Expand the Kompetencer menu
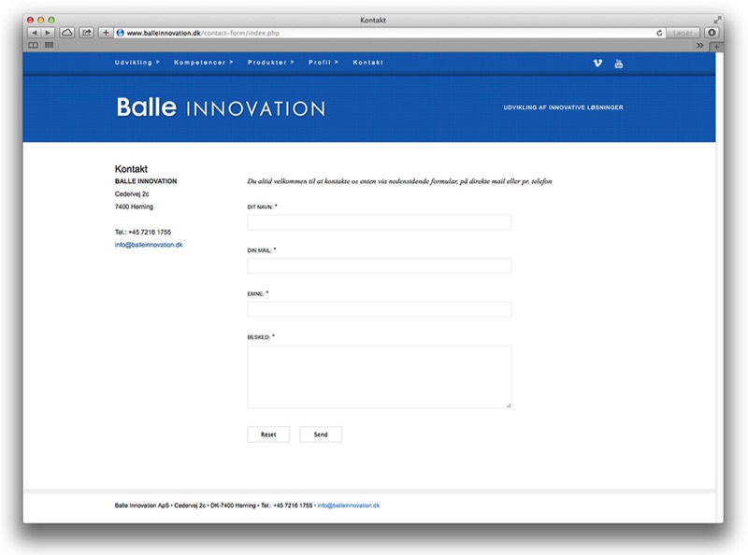 (203, 63)
